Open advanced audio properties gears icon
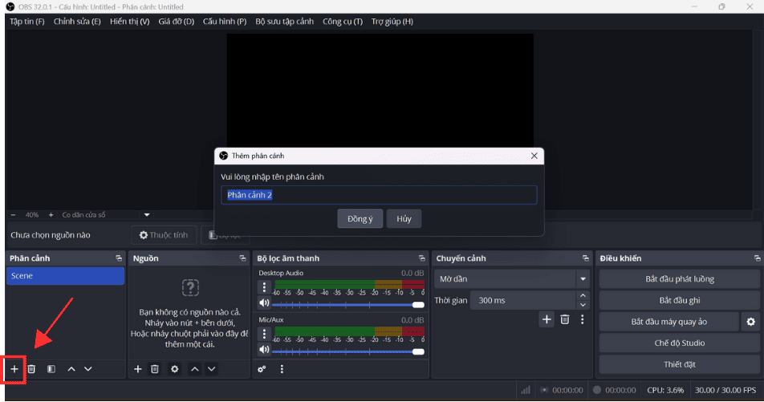 click(x=262, y=369)
